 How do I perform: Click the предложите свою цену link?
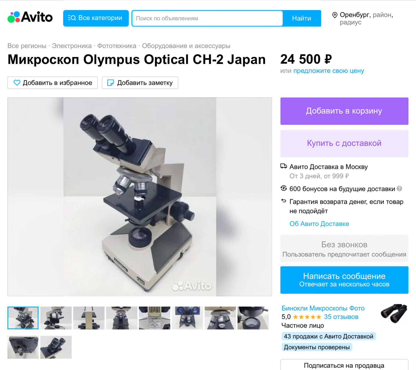pos(329,71)
